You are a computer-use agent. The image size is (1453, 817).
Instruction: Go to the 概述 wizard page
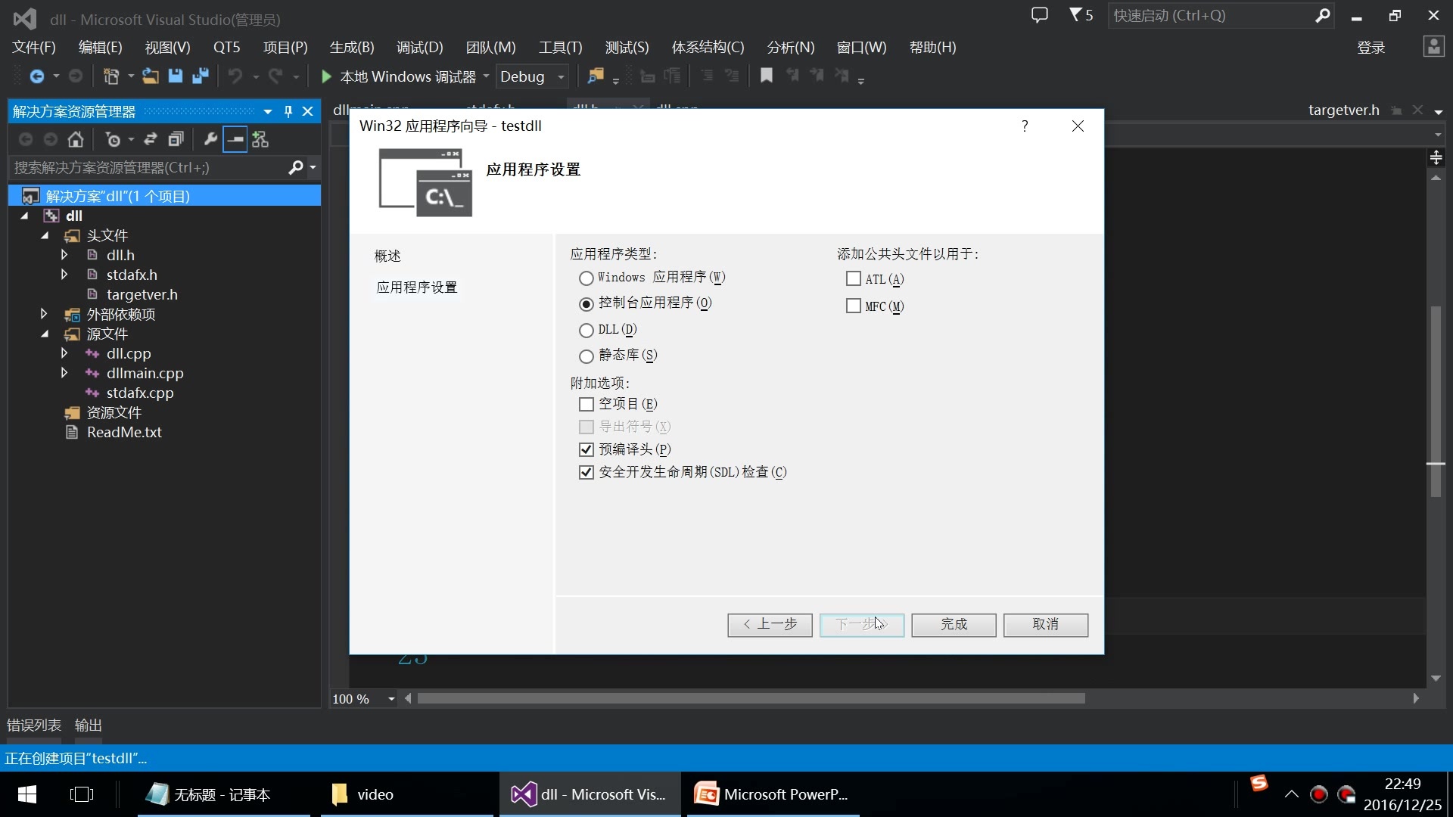click(387, 256)
